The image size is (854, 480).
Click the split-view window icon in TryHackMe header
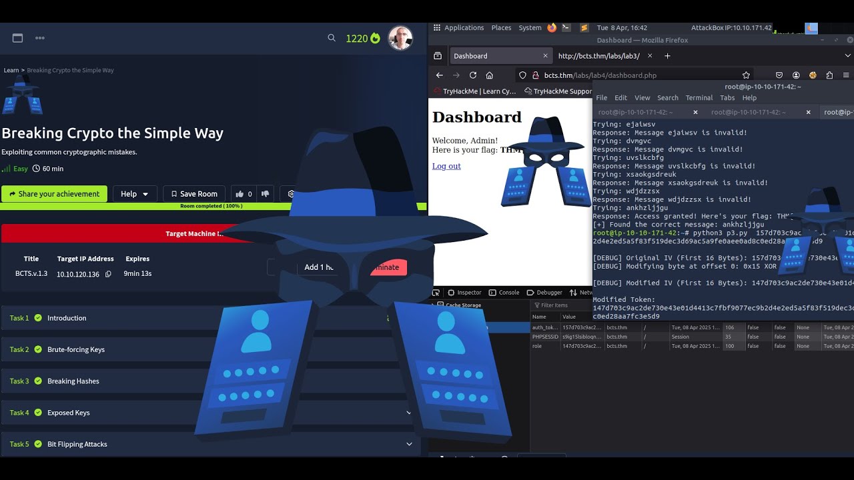[18, 38]
